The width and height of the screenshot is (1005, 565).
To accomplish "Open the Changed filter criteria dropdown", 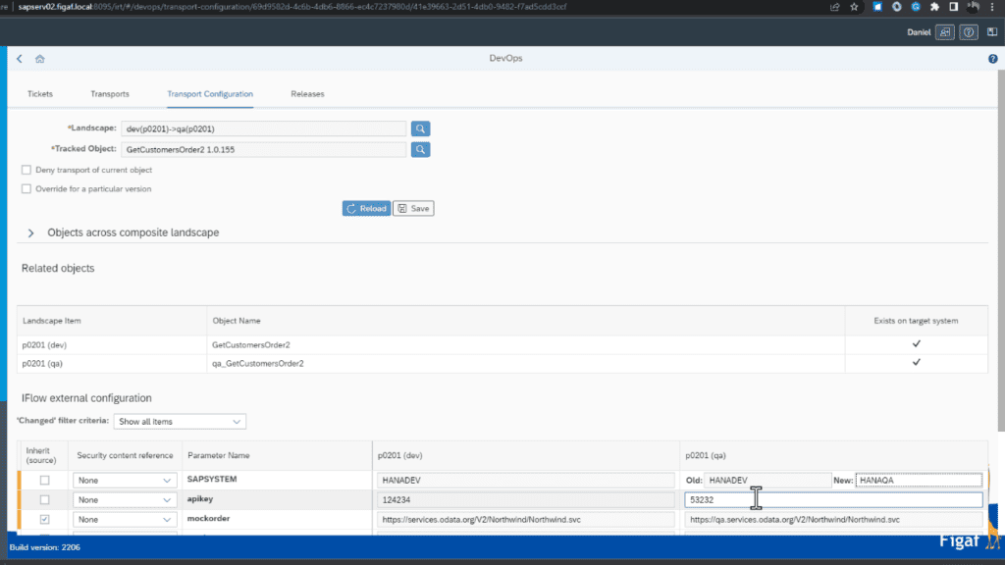I will click(180, 422).
